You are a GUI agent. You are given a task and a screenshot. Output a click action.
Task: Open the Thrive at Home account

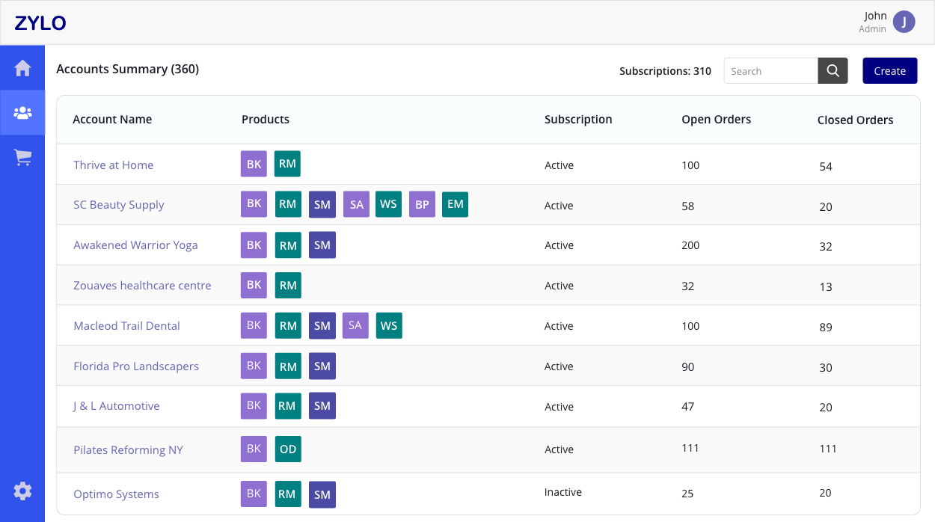113,165
